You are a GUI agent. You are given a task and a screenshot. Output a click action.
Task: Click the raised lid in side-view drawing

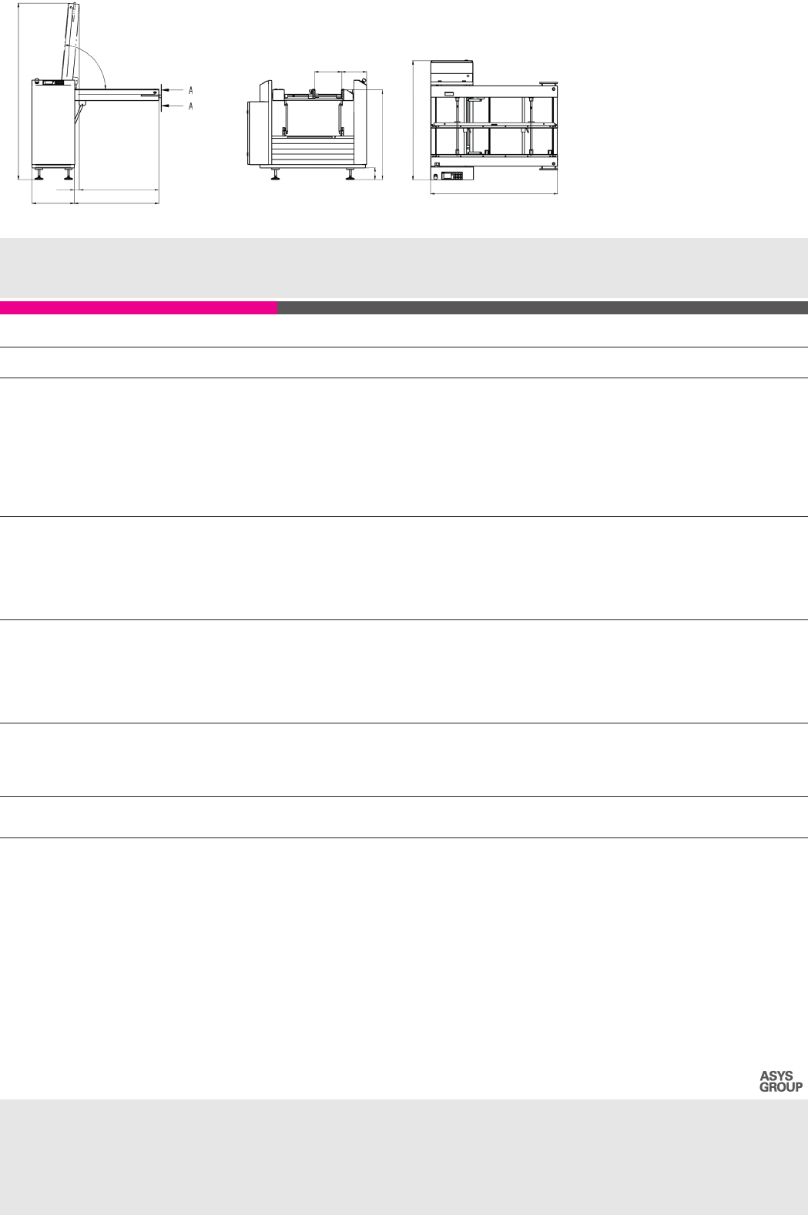pos(70,39)
